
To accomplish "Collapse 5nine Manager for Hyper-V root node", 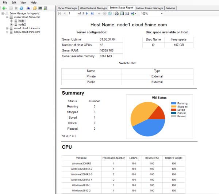I will (3, 14).
